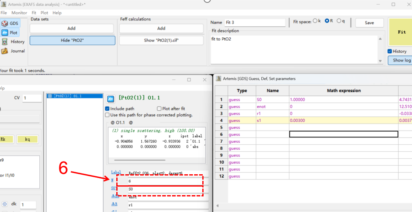This screenshot has height=212, width=412.
Task: Click row header number 6 in GDS table
Action: [222, 134]
